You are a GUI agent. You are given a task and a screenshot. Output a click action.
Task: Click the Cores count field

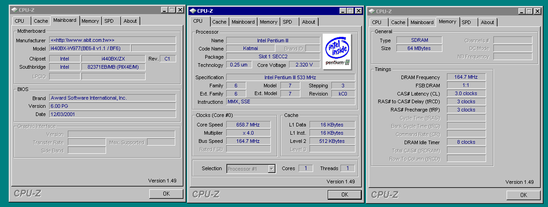(305, 168)
